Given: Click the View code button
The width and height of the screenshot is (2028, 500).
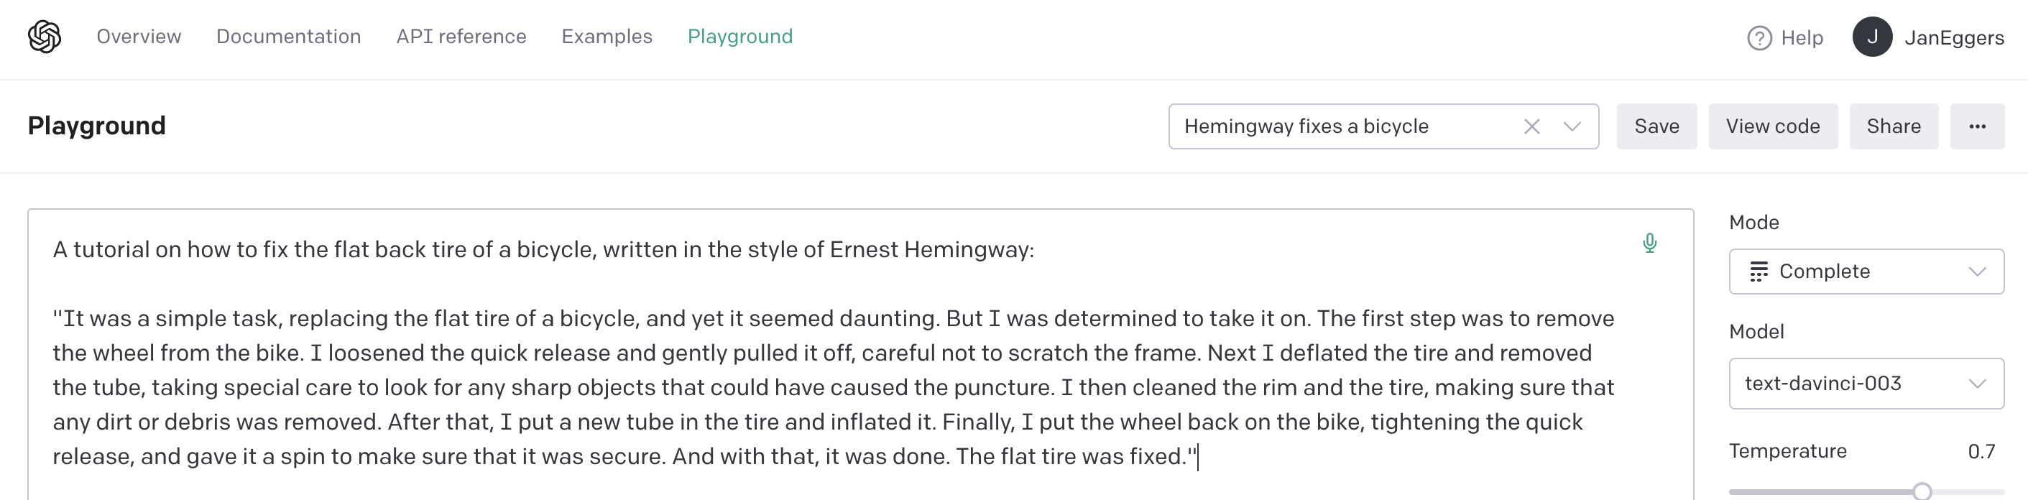Looking at the screenshot, I should (x=1772, y=126).
